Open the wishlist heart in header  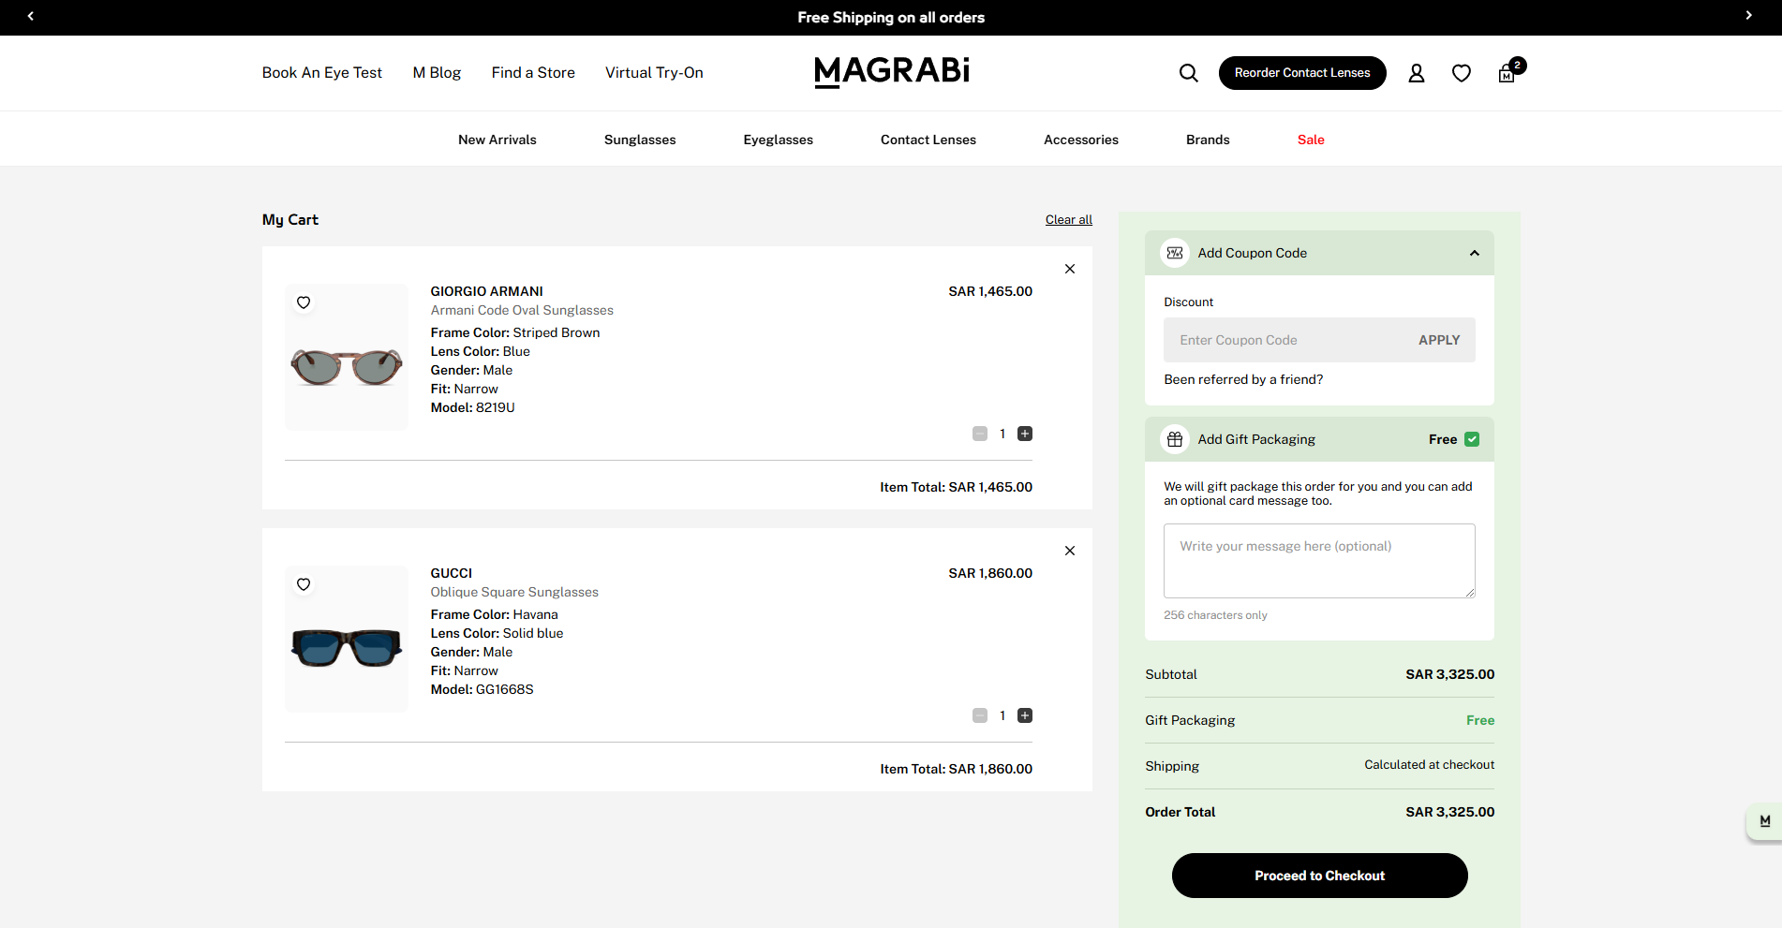tap(1461, 73)
